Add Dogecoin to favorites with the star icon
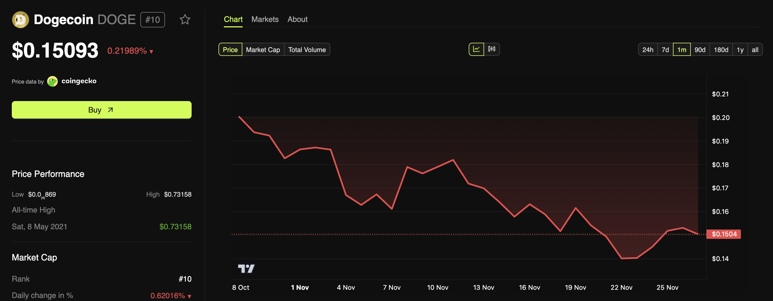This screenshot has width=773, height=301. point(185,20)
